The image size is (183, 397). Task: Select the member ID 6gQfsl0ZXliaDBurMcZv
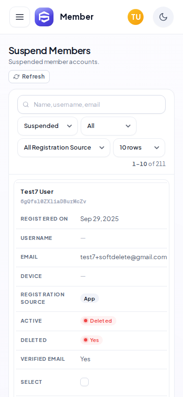tap(53, 201)
